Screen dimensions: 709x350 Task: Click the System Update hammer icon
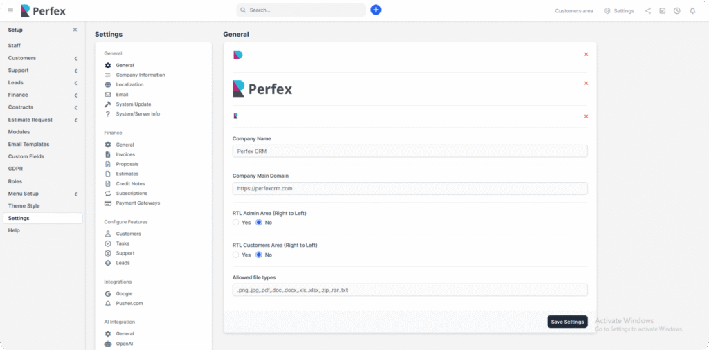pyautogui.click(x=107, y=104)
